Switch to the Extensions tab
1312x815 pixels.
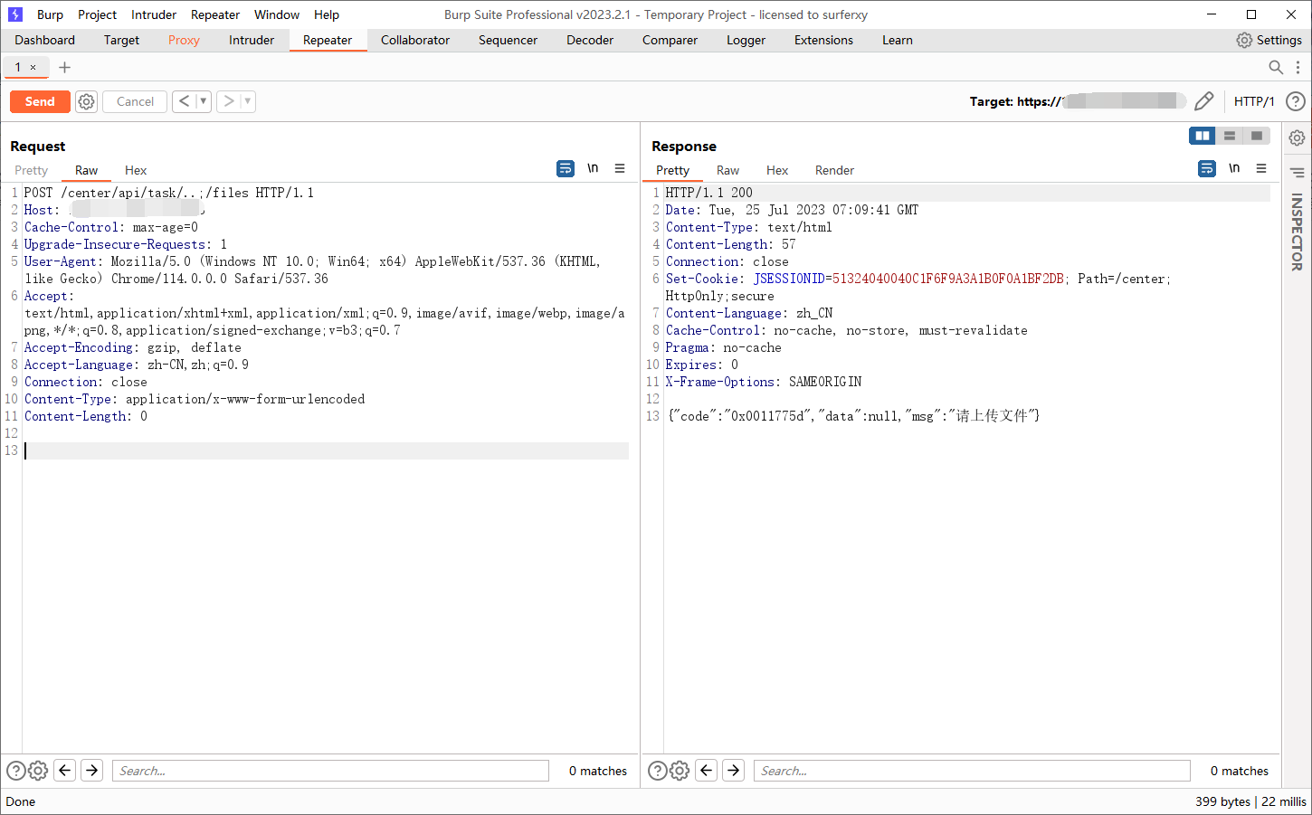coord(823,40)
